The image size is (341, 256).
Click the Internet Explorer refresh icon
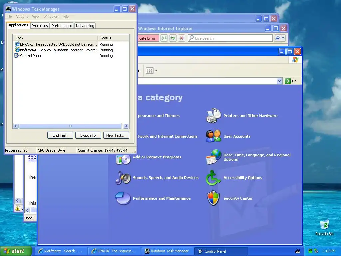pos(173,38)
